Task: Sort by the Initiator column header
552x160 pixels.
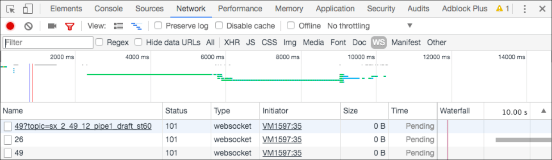Action: [300, 111]
